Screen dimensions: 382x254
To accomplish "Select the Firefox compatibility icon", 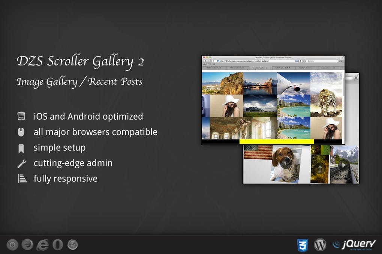I will (28, 245).
